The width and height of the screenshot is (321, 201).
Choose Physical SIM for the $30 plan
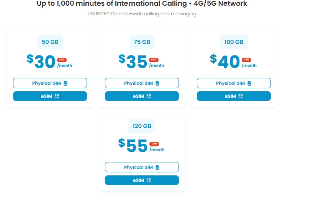click(x=47, y=83)
